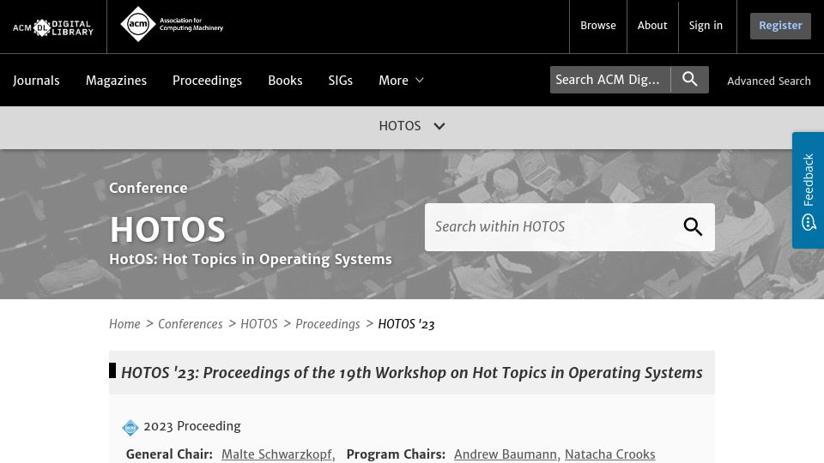Click the Register button
Viewport: 824px width, 463px height.
[780, 26]
